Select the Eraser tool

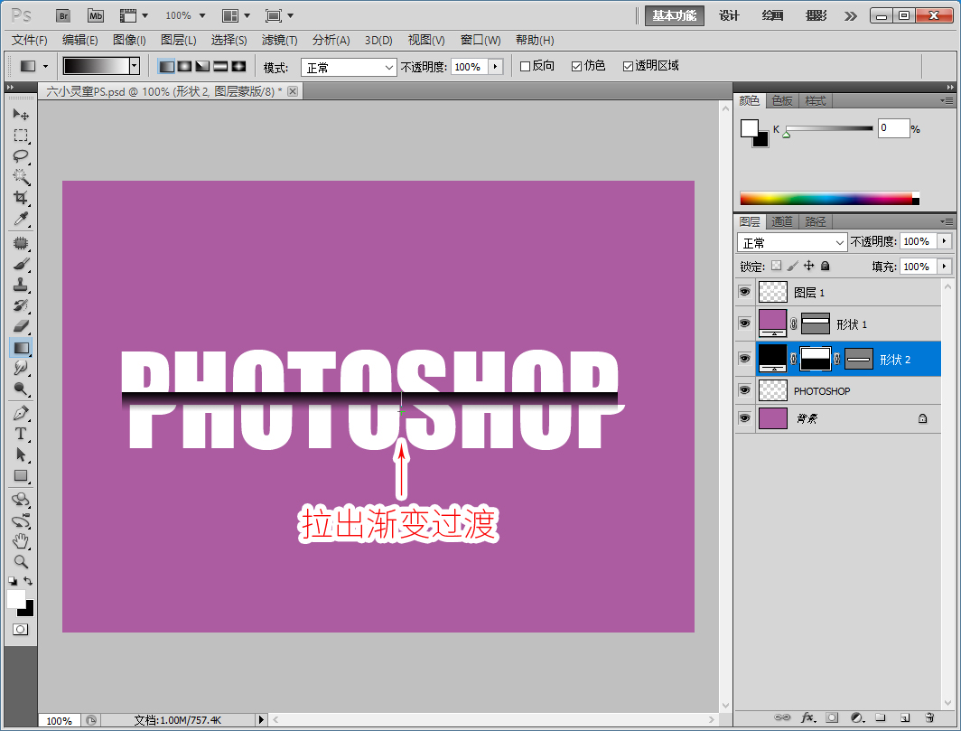(21, 327)
